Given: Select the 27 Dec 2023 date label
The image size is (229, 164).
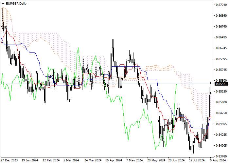Looking at the screenshot, I should pyautogui.click(x=9, y=160).
